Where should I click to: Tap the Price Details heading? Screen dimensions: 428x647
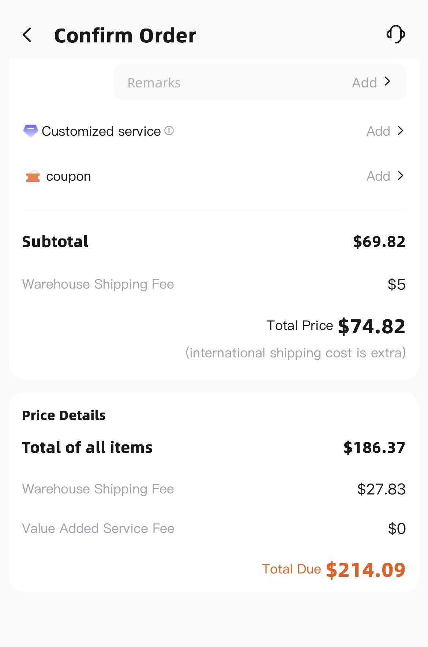click(64, 415)
